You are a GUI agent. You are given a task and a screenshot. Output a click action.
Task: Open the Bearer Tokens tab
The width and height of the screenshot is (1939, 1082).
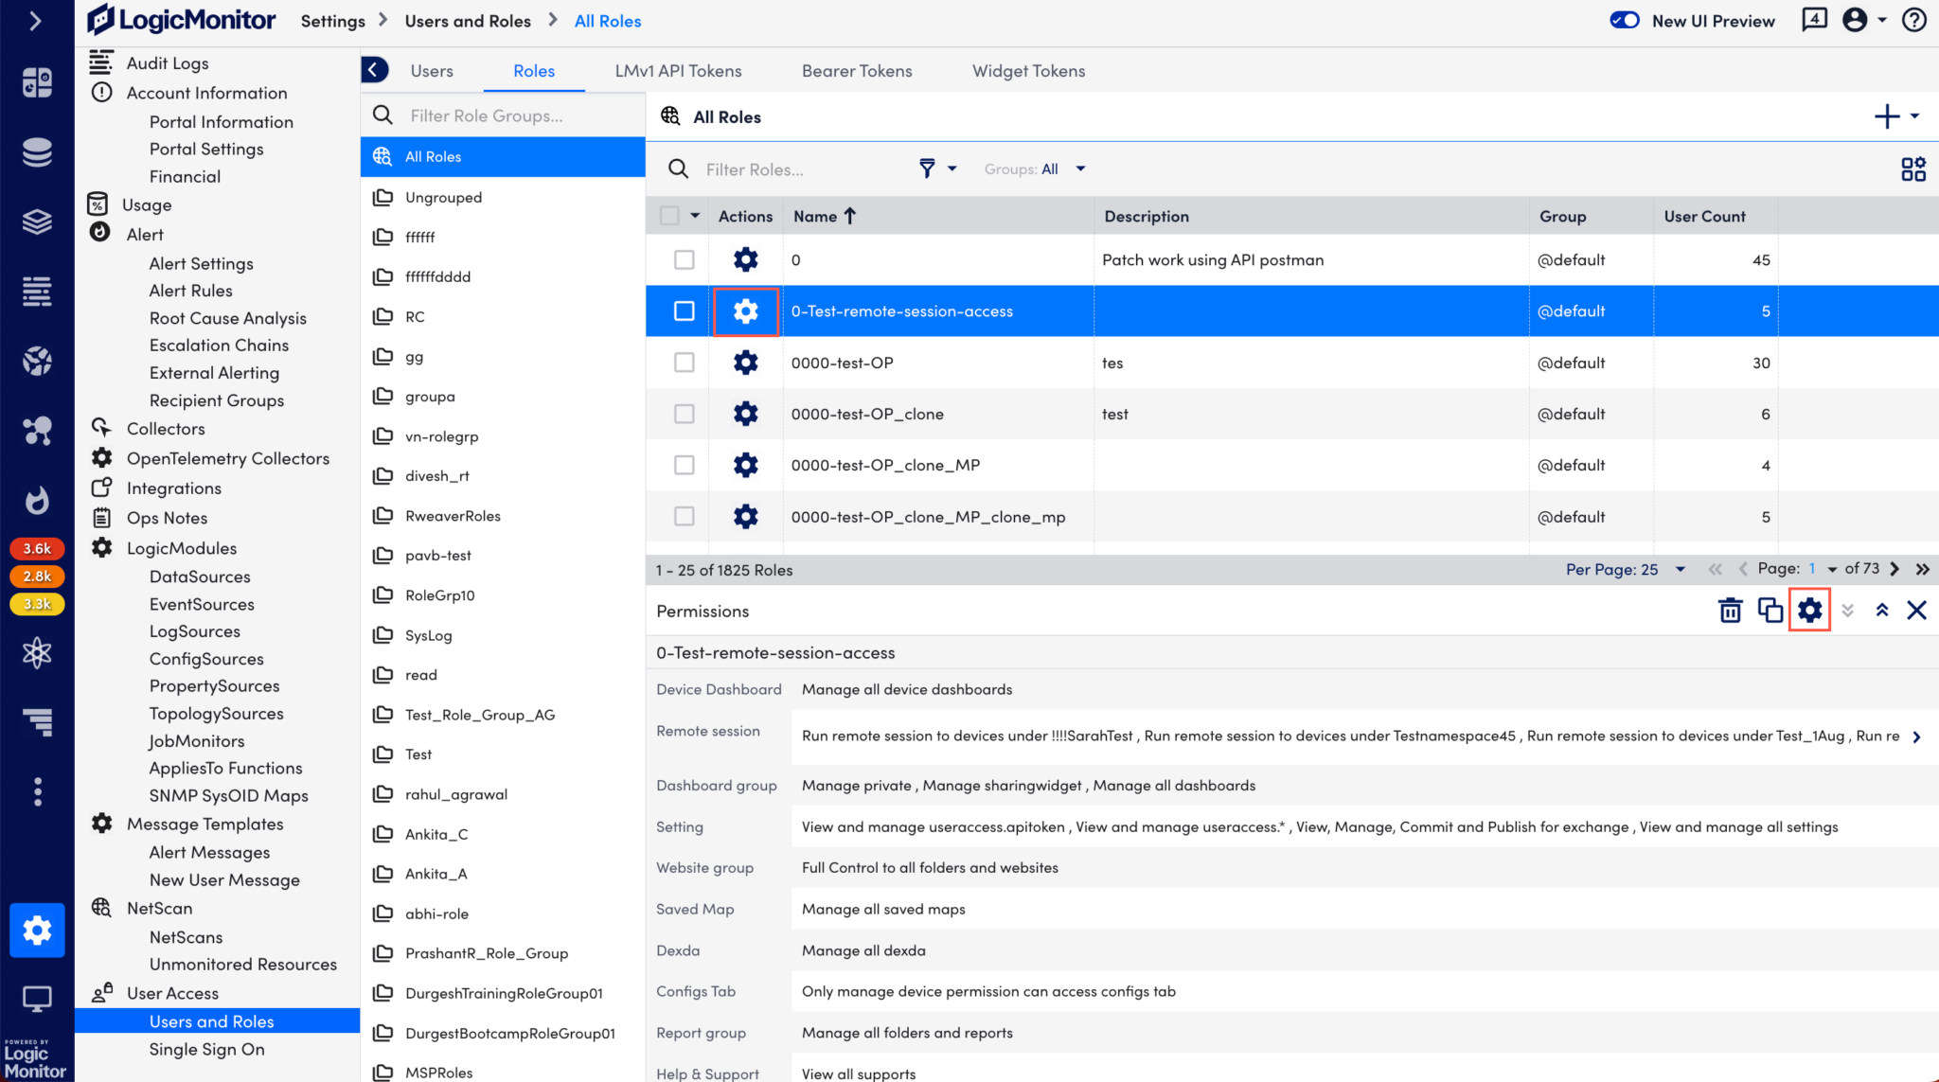tap(857, 70)
